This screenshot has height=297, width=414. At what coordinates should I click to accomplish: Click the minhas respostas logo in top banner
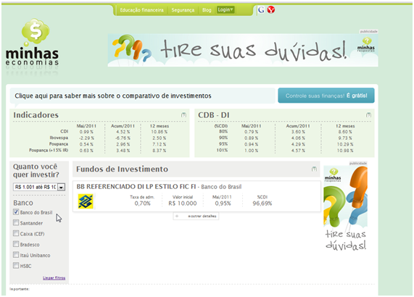(366, 45)
